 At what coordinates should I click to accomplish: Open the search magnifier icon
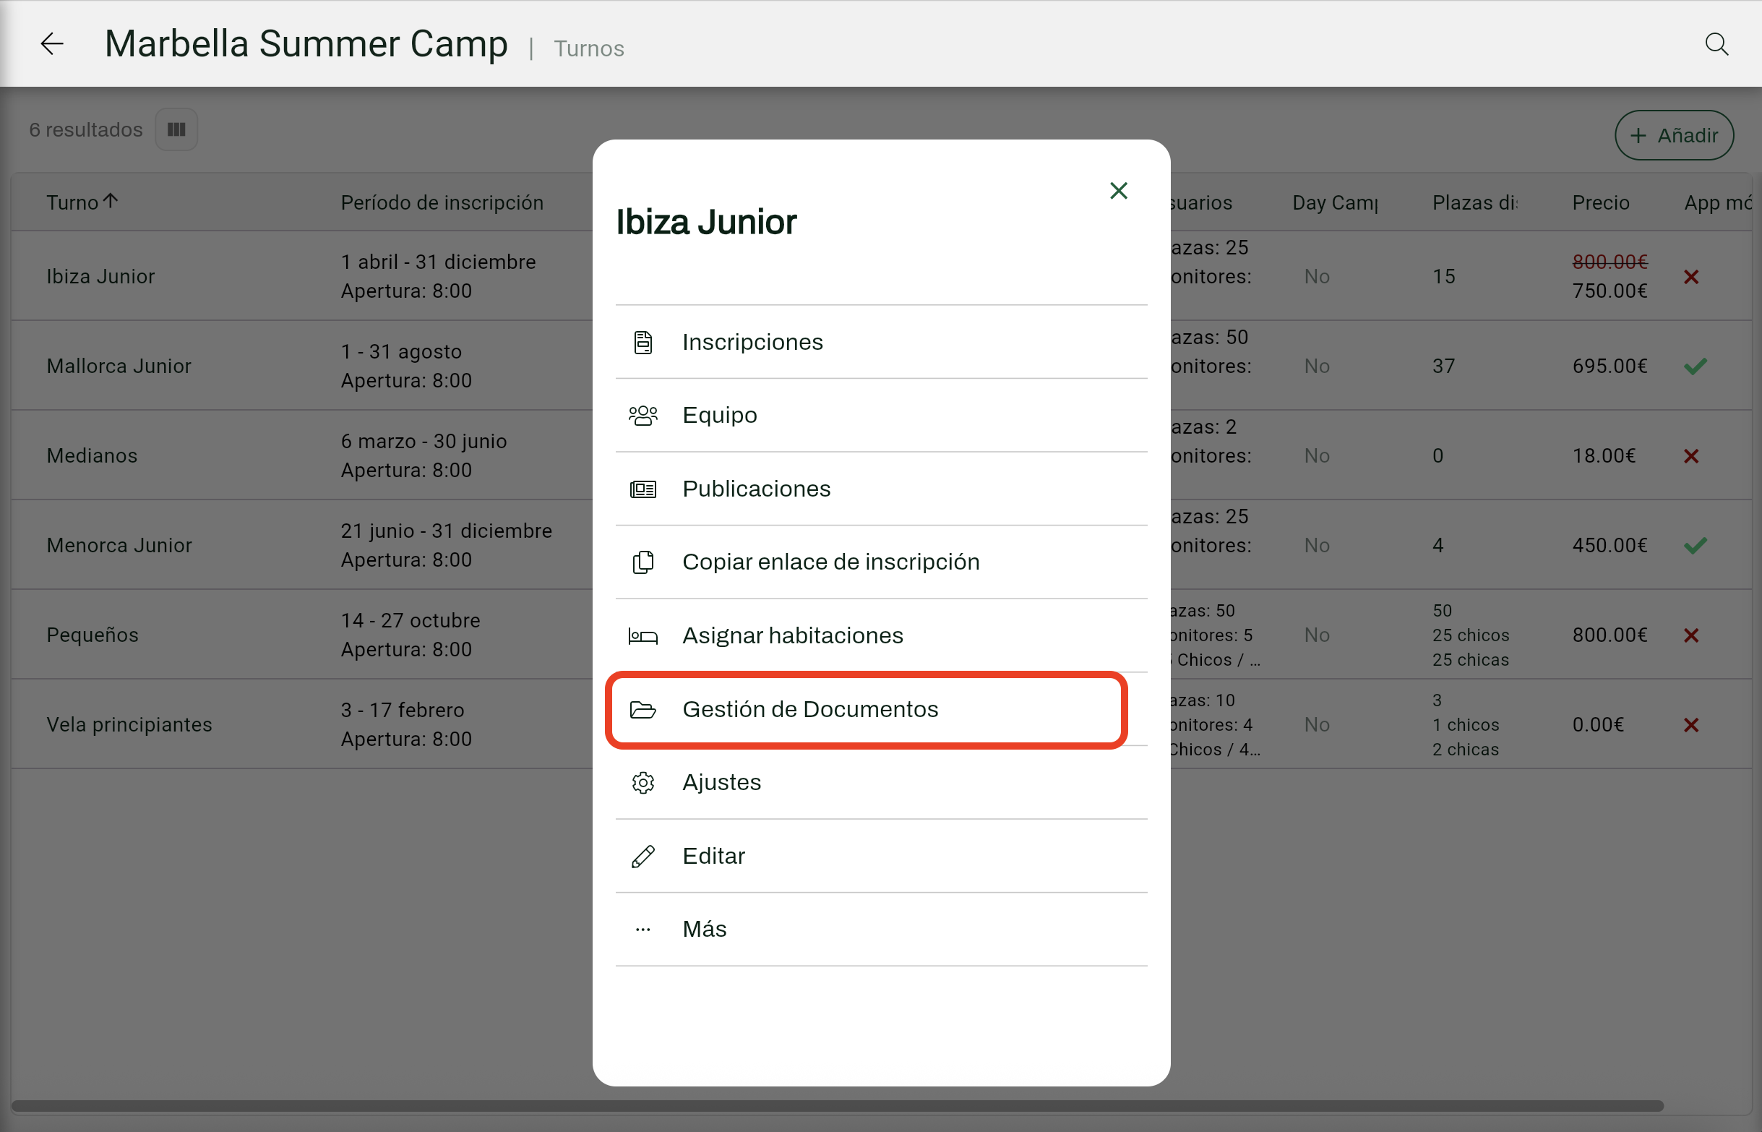[1716, 44]
